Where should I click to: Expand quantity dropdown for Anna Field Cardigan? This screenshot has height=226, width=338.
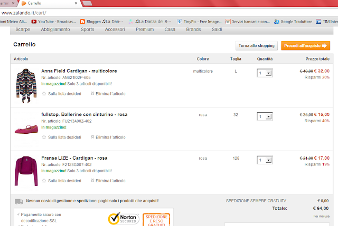pyautogui.click(x=268, y=73)
